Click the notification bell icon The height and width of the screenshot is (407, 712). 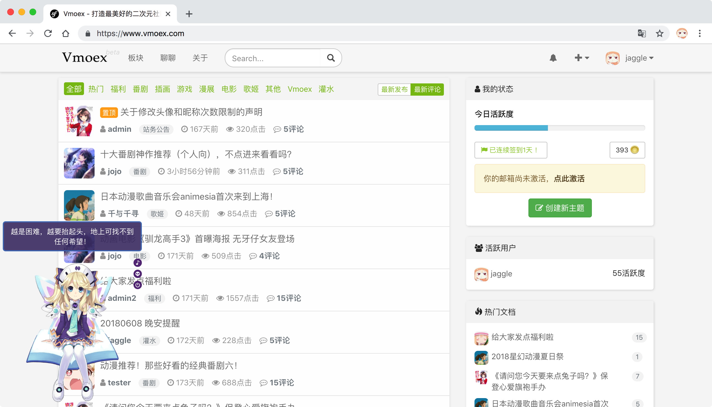[x=553, y=58]
